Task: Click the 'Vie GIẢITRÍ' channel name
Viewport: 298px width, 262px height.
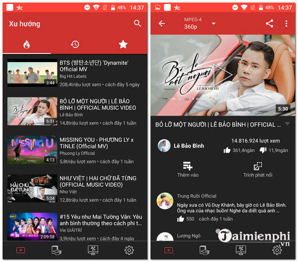Action: coord(70,230)
